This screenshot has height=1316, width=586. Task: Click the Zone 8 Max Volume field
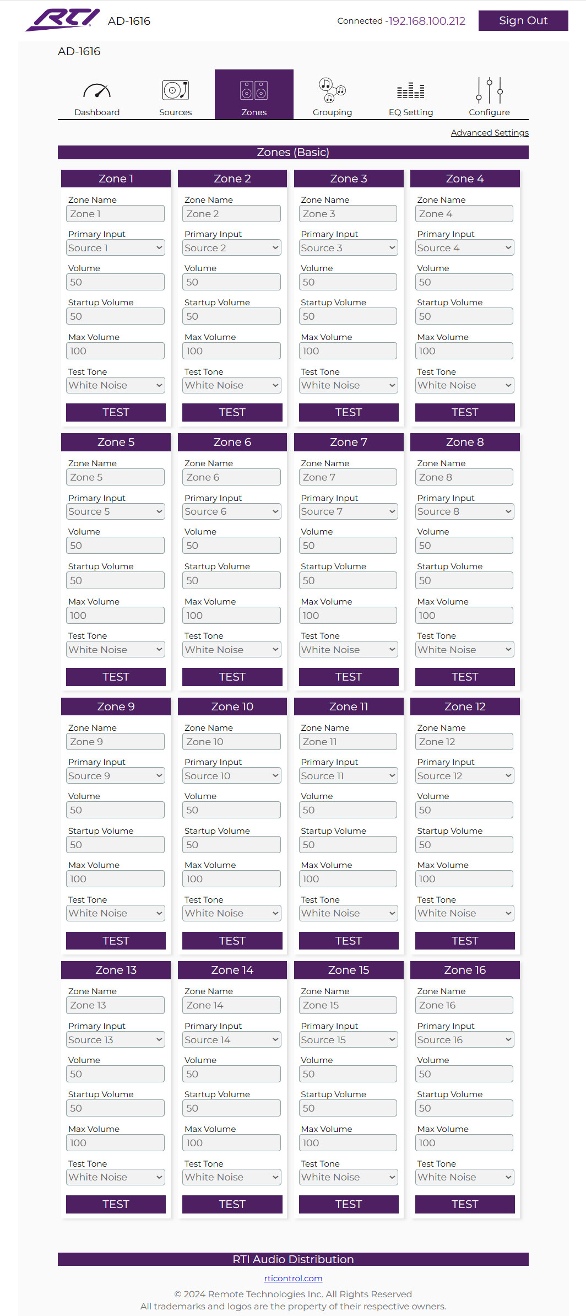pyautogui.click(x=464, y=616)
